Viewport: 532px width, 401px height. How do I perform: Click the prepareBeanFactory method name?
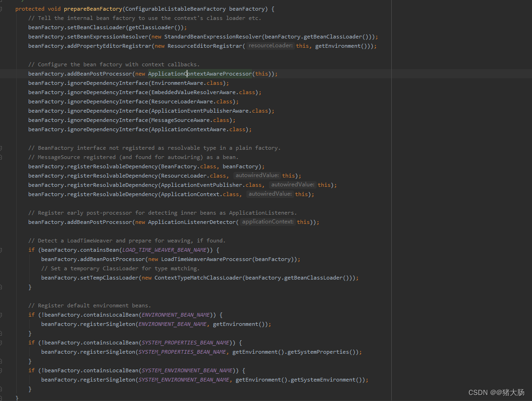(x=93, y=9)
